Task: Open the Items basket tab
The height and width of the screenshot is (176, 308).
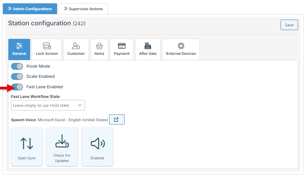Action: [x=99, y=49]
